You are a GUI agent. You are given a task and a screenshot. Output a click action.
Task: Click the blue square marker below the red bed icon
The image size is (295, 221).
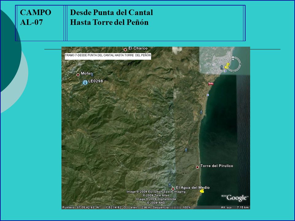coord(208,95)
